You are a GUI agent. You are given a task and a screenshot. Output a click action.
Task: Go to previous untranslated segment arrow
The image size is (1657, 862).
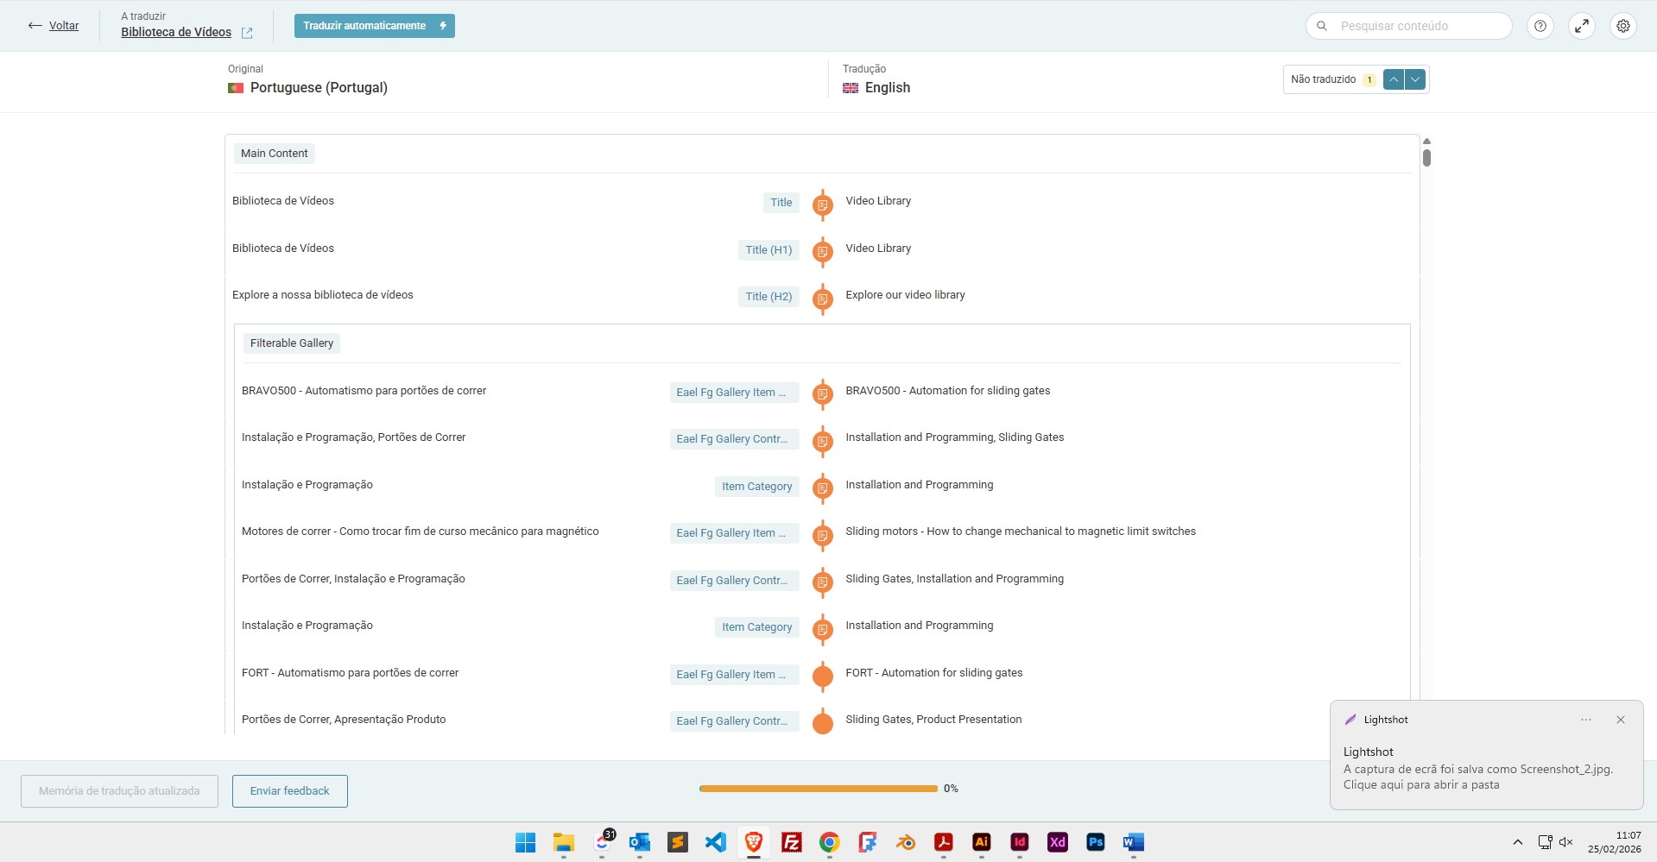[x=1394, y=79]
